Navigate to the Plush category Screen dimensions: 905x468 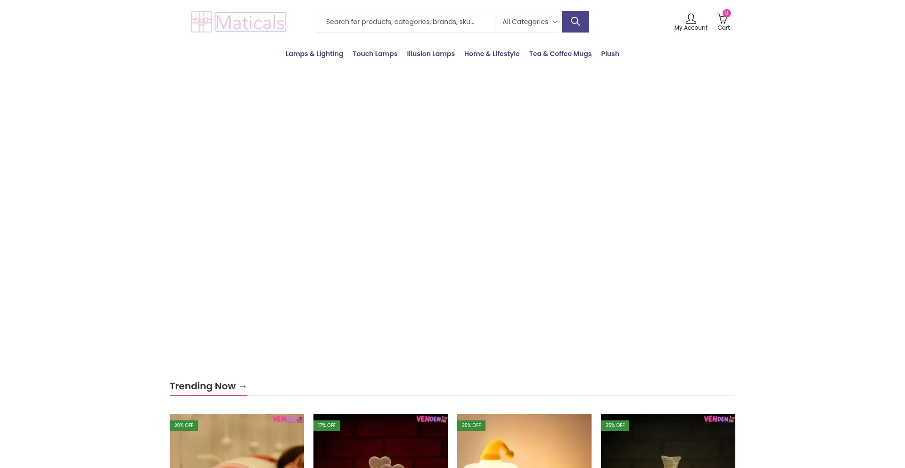click(610, 54)
